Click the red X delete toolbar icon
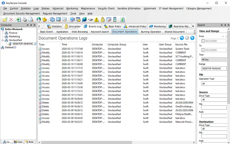The width and height of the screenshot is (230, 144). coord(11,20)
